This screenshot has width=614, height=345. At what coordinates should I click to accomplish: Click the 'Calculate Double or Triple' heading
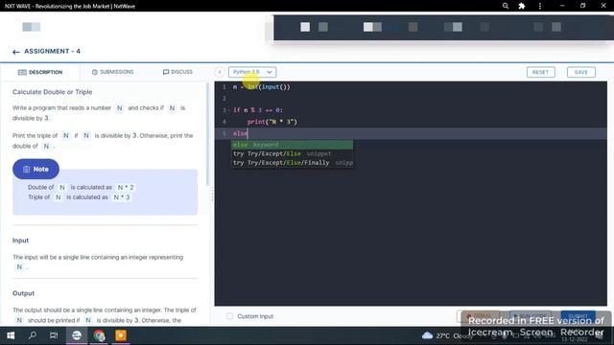click(x=52, y=92)
